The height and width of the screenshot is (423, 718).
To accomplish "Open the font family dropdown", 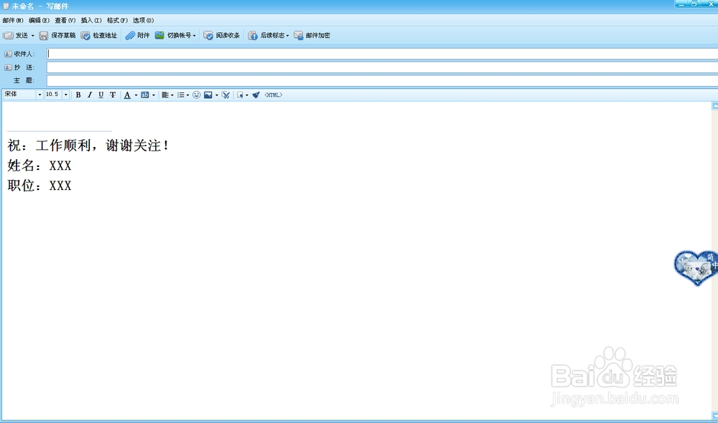I will (x=39, y=94).
